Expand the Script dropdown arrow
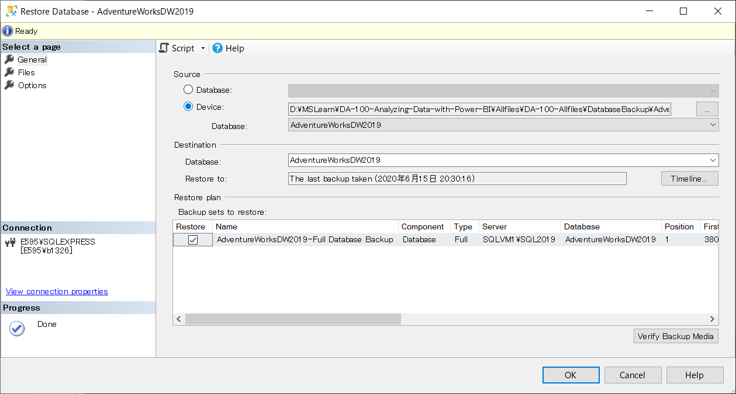736x394 pixels. 203,48
